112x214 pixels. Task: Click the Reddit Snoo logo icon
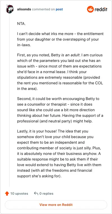coord(90,9)
